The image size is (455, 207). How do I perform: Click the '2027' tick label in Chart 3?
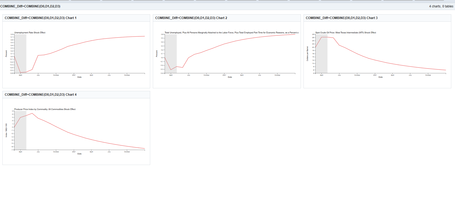click(375, 75)
